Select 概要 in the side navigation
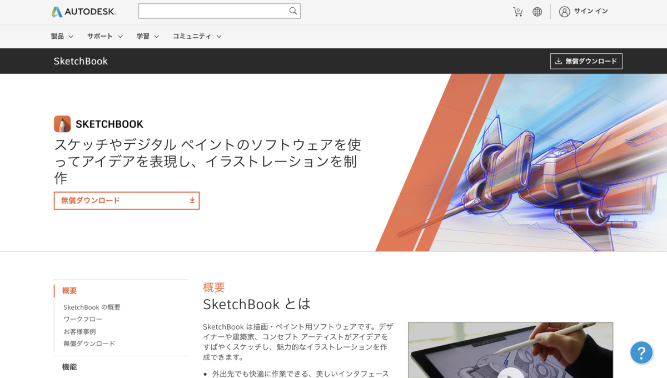 coord(69,291)
